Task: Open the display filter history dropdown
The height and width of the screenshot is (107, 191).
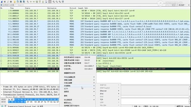Action: [177, 5]
